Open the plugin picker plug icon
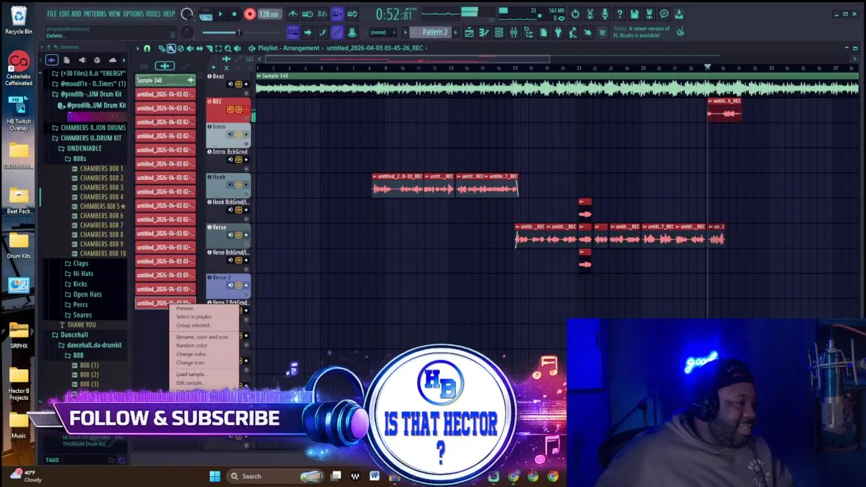Screen dimensions: 866x487 558,32
